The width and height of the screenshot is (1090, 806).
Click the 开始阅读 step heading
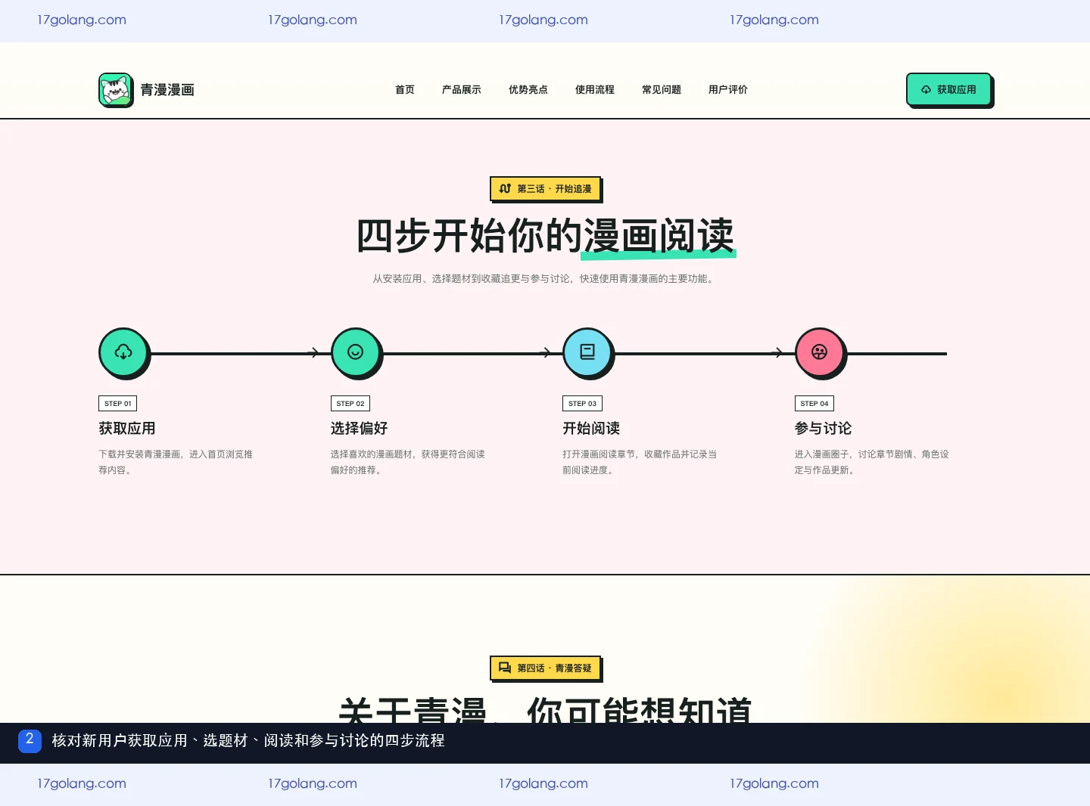click(x=591, y=428)
